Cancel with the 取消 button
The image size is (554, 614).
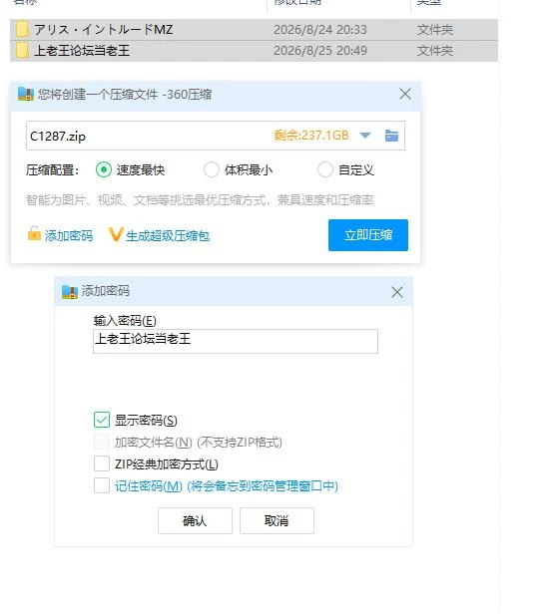[x=277, y=520]
